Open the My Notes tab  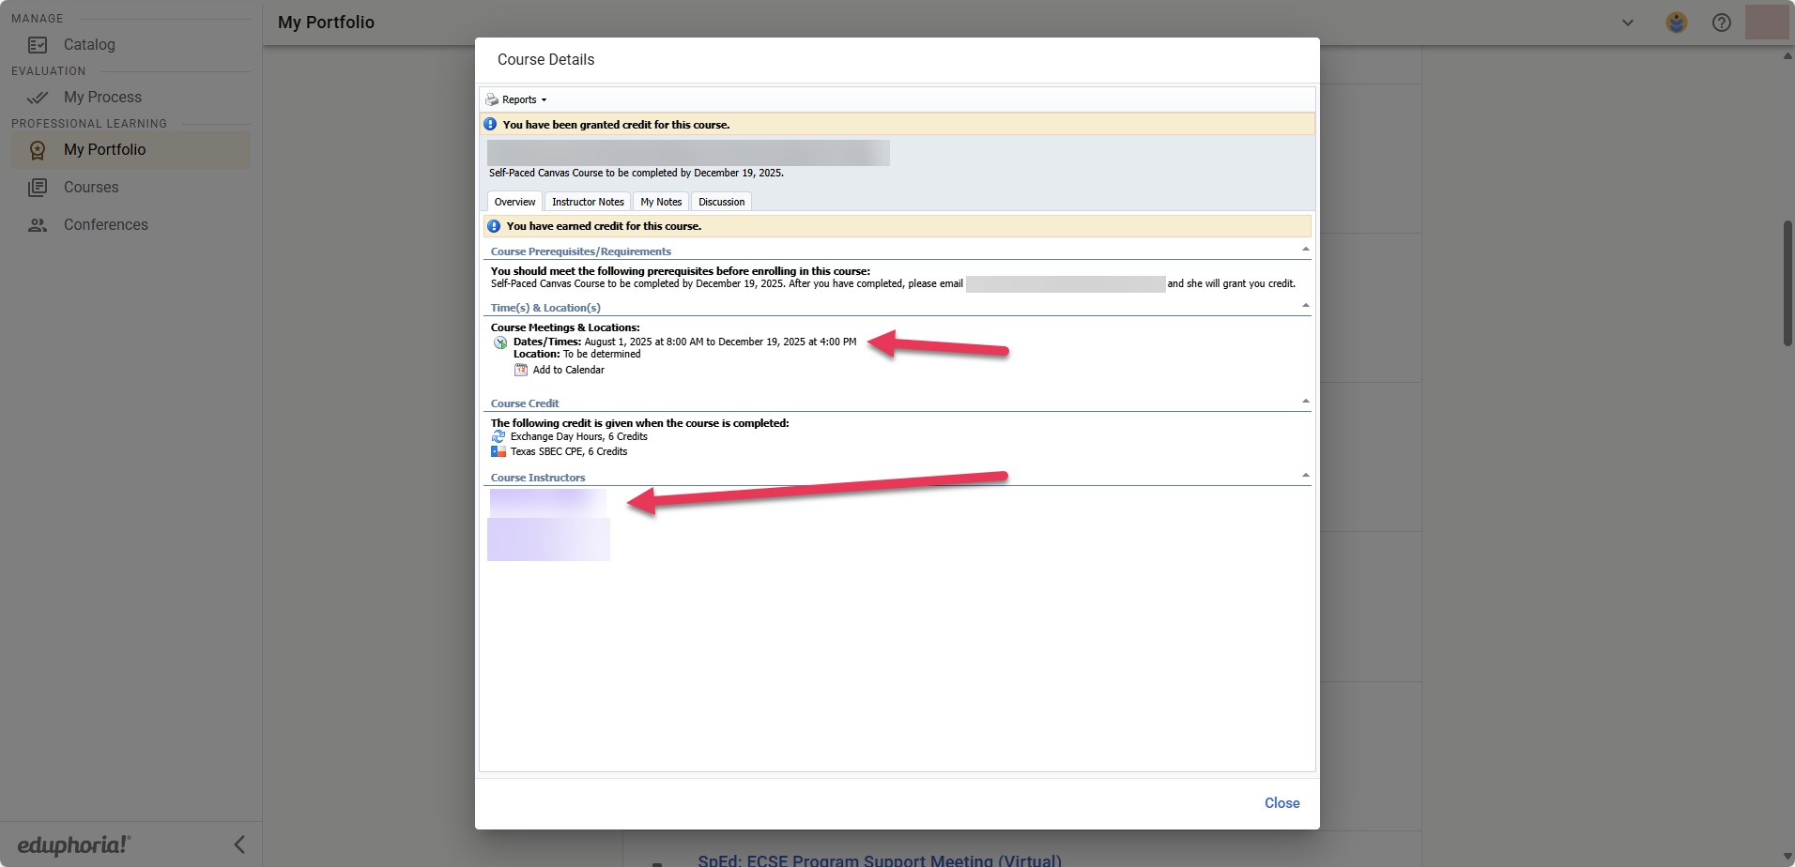661,202
